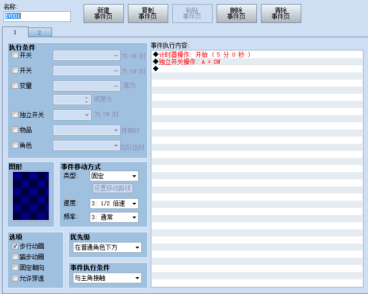Check the 角色 condition checkbox
This screenshot has height=294, width=368.
click(x=15, y=145)
